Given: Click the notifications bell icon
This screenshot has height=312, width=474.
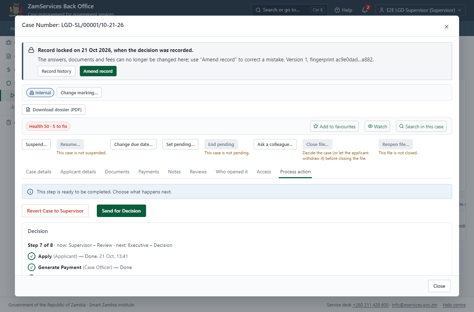Looking at the screenshot, I should (365, 10).
